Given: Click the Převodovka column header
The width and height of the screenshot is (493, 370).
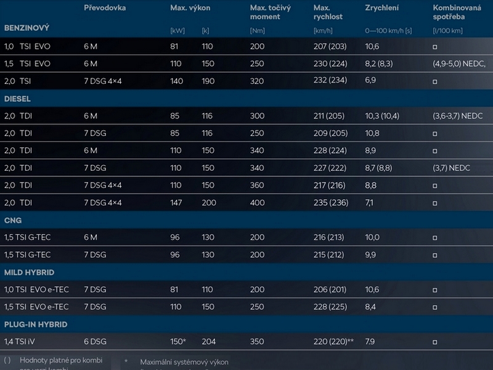Looking at the screenshot, I should 105,8.
